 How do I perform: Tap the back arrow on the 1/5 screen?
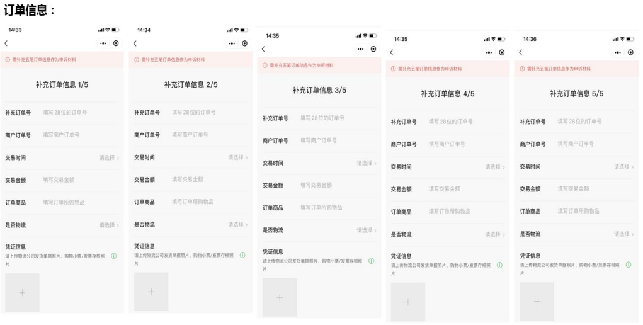coord(6,43)
